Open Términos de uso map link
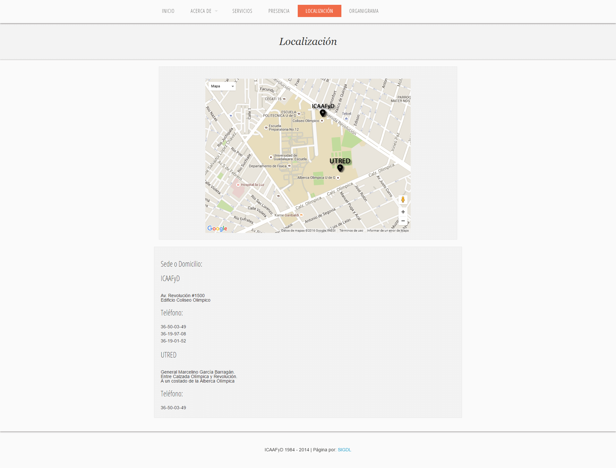Image resolution: width=616 pixels, height=468 pixels. tap(351, 231)
